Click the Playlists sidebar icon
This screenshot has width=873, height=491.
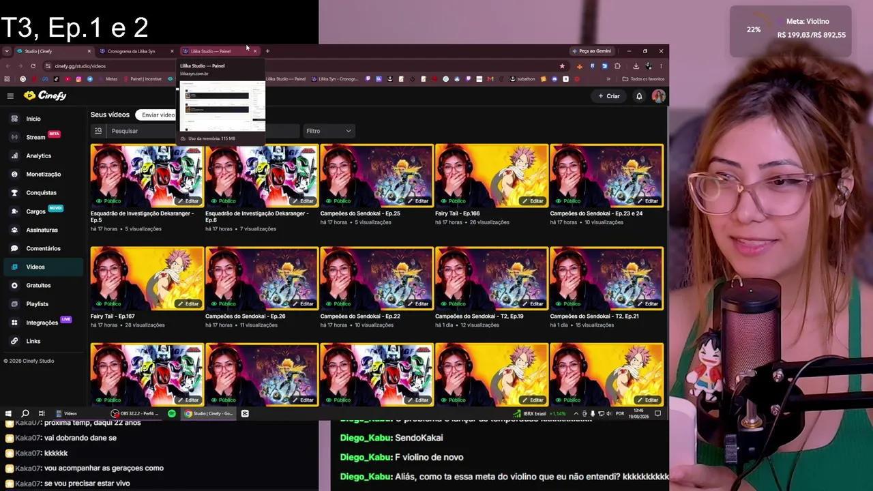14,303
